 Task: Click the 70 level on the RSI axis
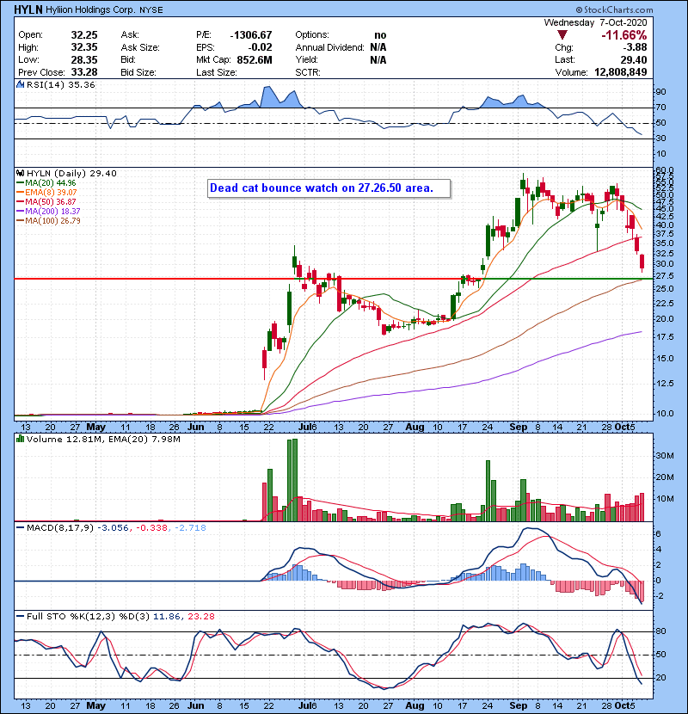[x=660, y=108]
